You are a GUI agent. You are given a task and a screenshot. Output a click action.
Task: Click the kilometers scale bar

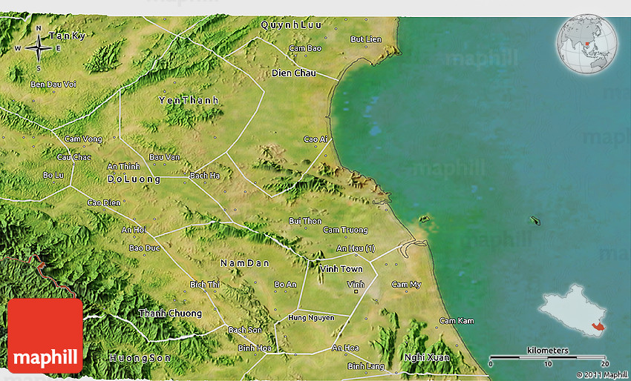(548, 357)
